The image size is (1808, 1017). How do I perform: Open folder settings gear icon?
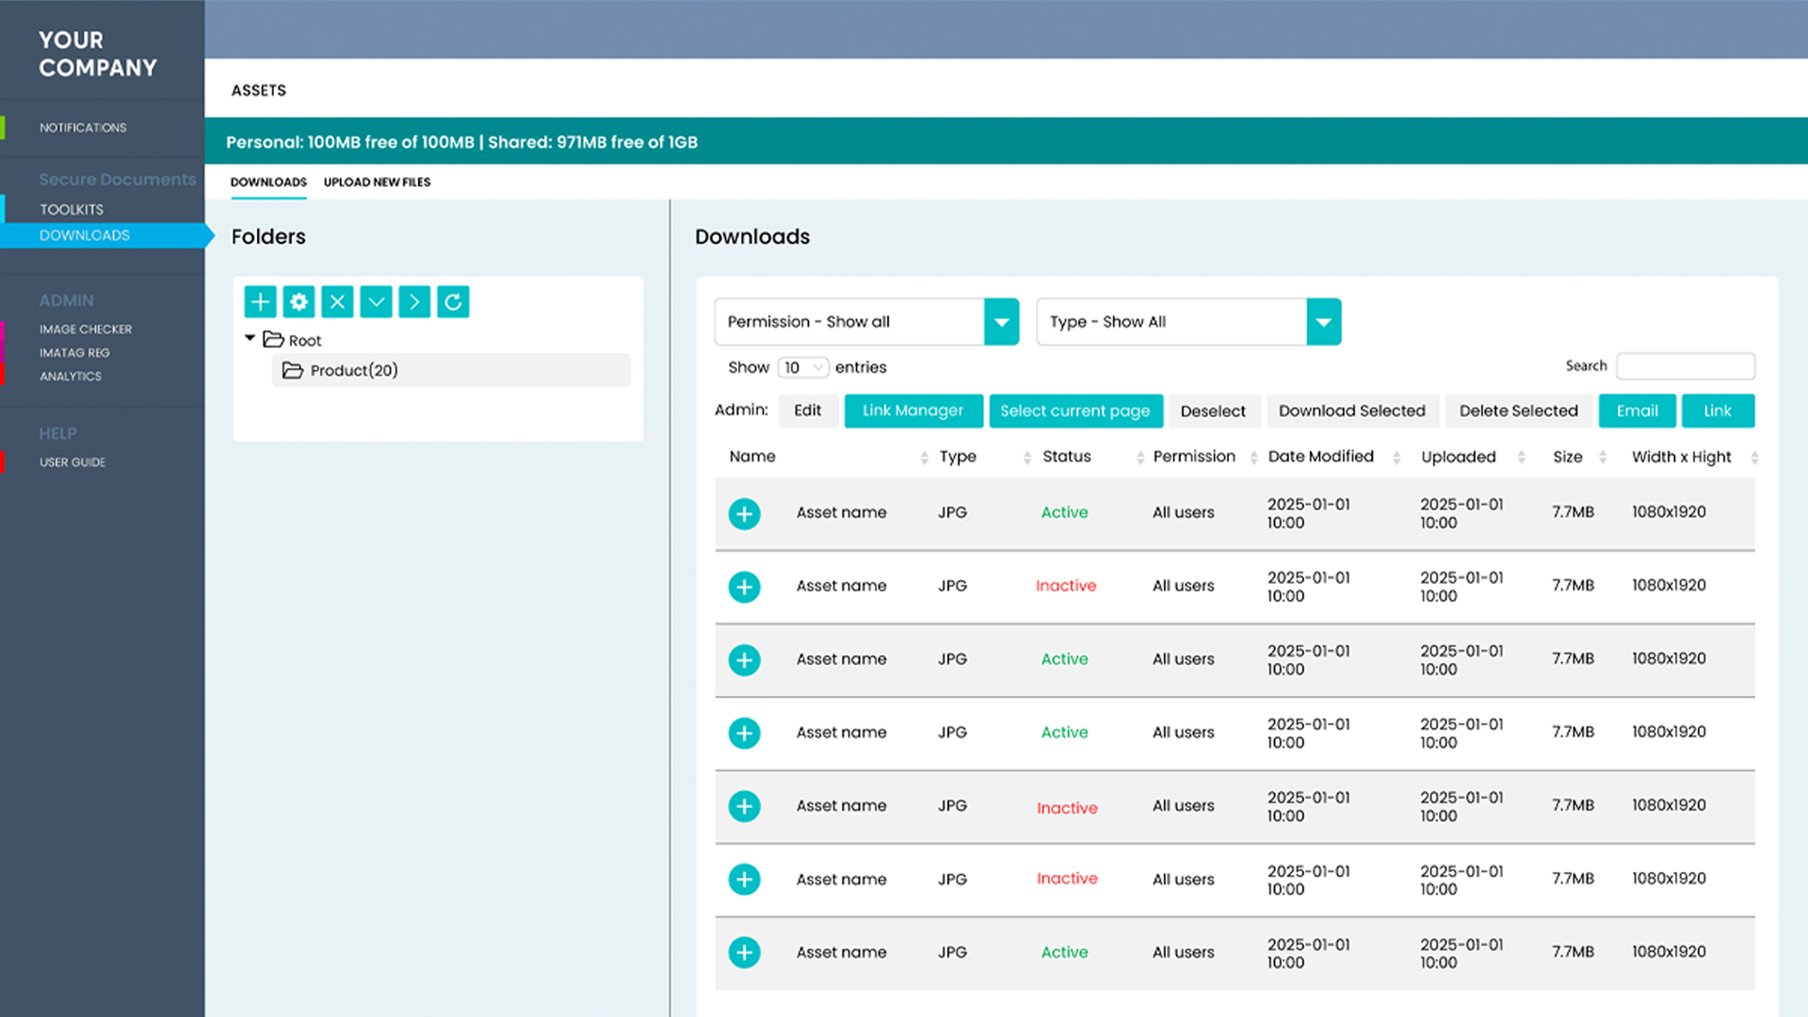[x=299, y=302]
